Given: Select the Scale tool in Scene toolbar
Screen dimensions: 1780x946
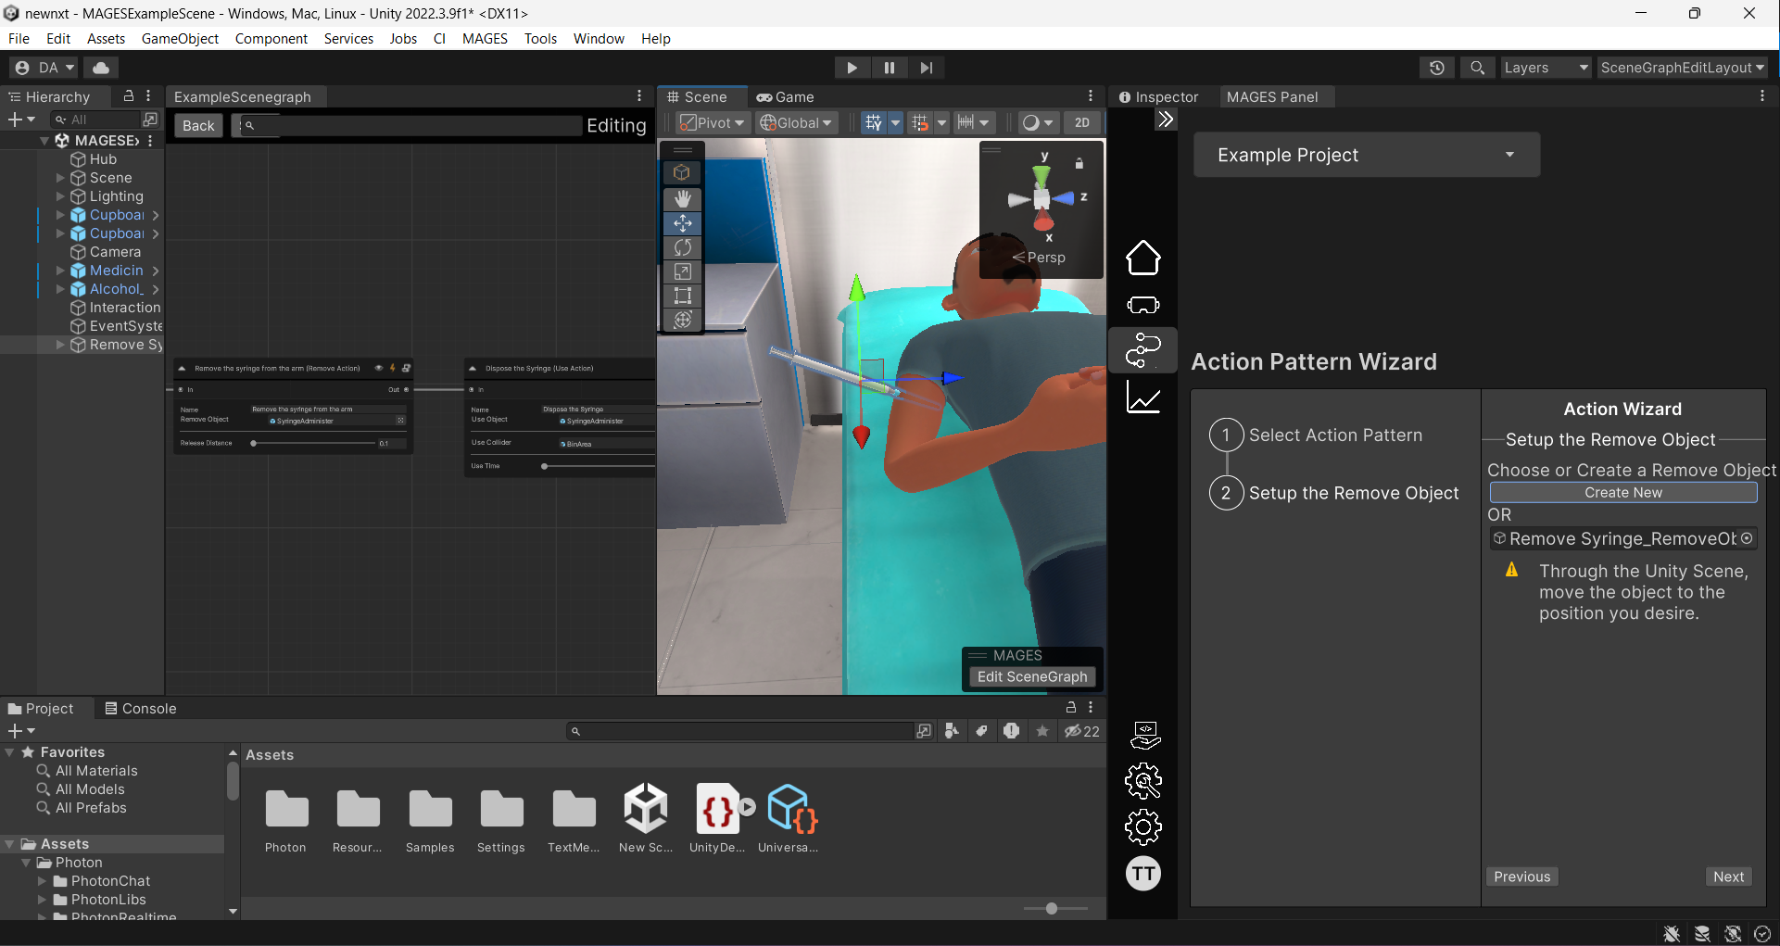Looking at the screenshot, I should coord(683,271).
